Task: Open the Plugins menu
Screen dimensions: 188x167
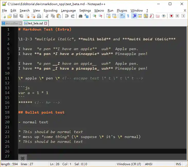Action: 122,11
